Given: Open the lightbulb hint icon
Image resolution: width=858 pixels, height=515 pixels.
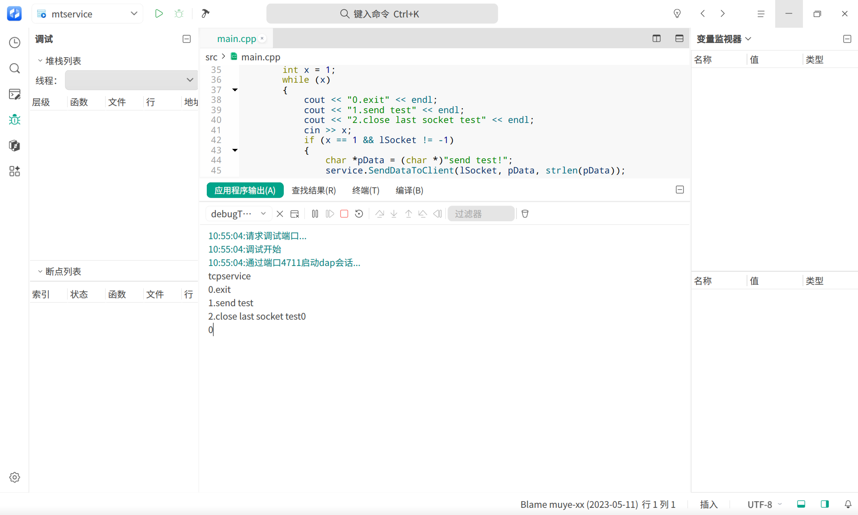Looking at the screenshot, I should coord(677,13).
